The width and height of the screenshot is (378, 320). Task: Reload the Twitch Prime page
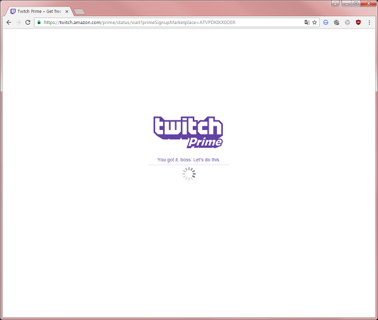click(x=28, y=22)
